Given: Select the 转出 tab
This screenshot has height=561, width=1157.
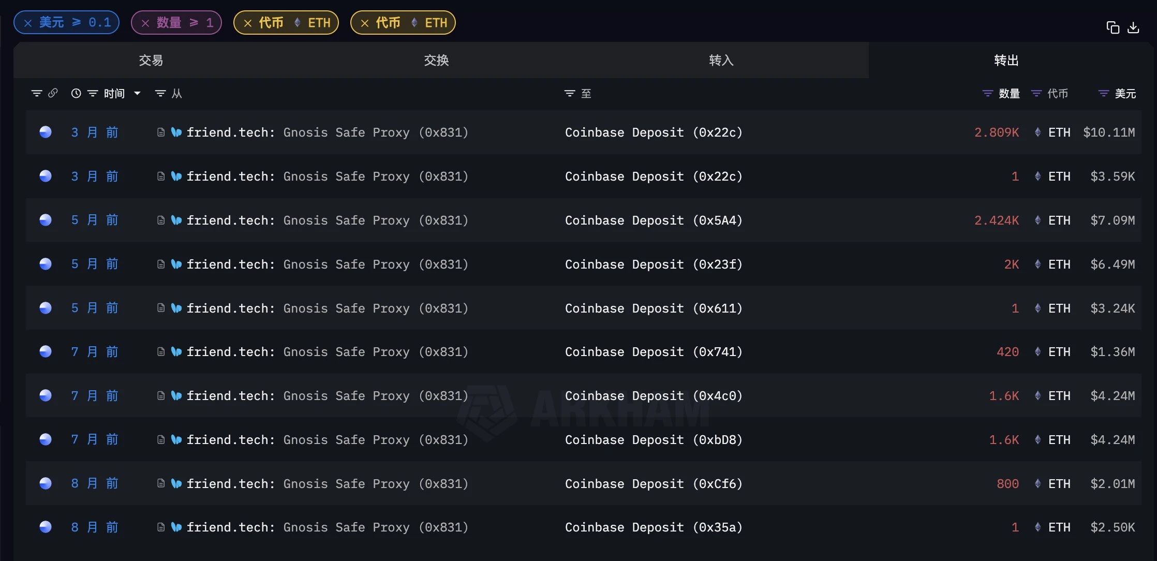Looking at the screenshot, I should coord(1006,61).
